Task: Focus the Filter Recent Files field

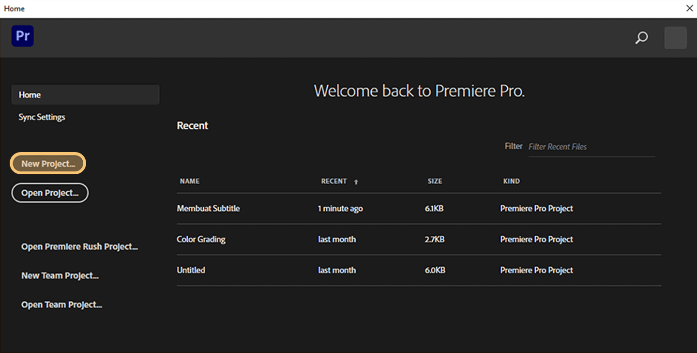Action: tap(591, 147)
